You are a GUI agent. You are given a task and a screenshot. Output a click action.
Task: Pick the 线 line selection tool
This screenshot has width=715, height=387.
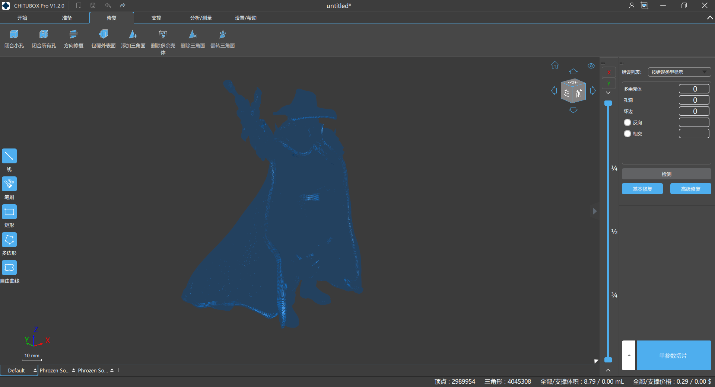[9, 156]
